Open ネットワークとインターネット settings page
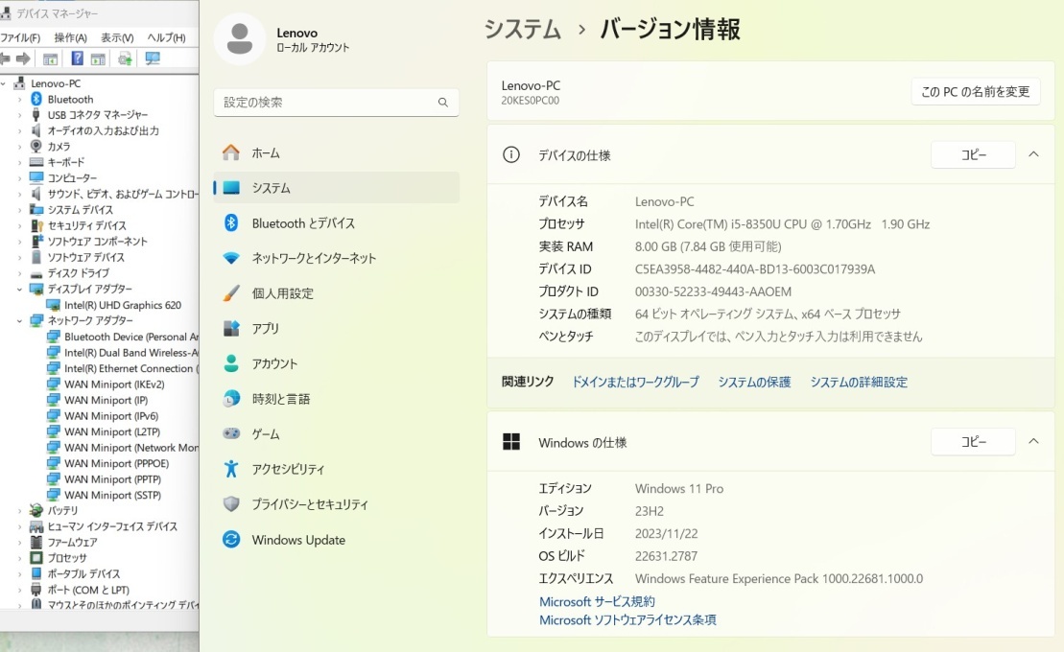 pos(336,258)
